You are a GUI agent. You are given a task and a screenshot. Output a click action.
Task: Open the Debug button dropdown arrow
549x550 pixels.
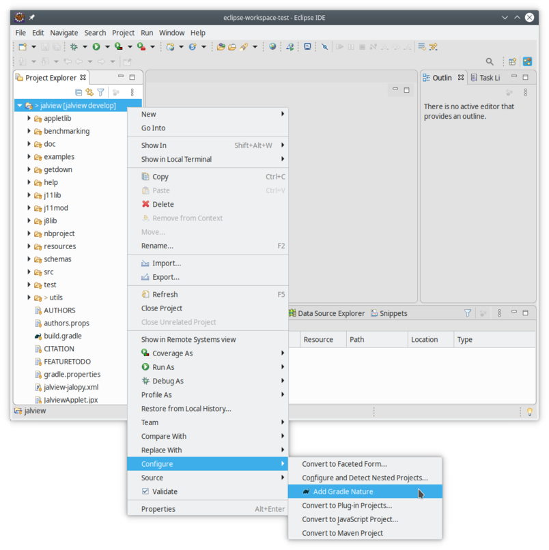pyautogui.click(x=85, y=46)
